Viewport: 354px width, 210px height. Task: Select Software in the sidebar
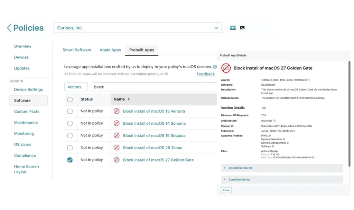click(x=28, y=101)
